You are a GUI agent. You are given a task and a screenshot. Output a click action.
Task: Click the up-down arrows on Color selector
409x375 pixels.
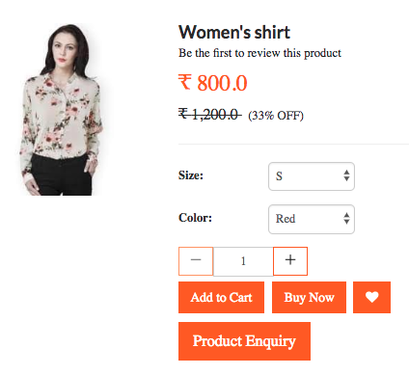pos(346,219)
